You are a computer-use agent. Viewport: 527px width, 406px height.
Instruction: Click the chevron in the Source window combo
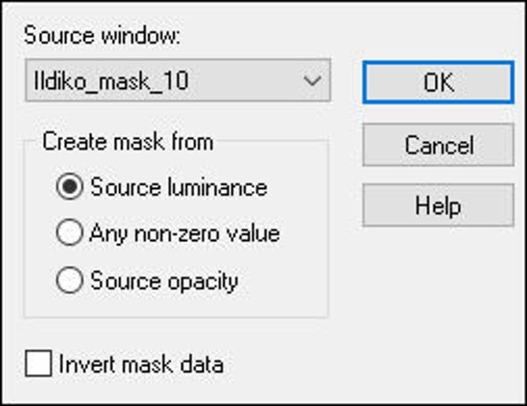pos(312,81)
